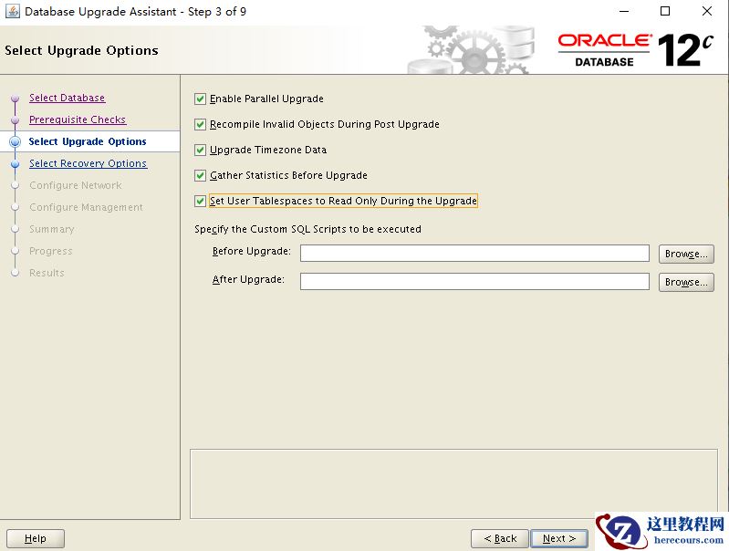
Task: Click the disabled Results step
Action: (47, 273)
